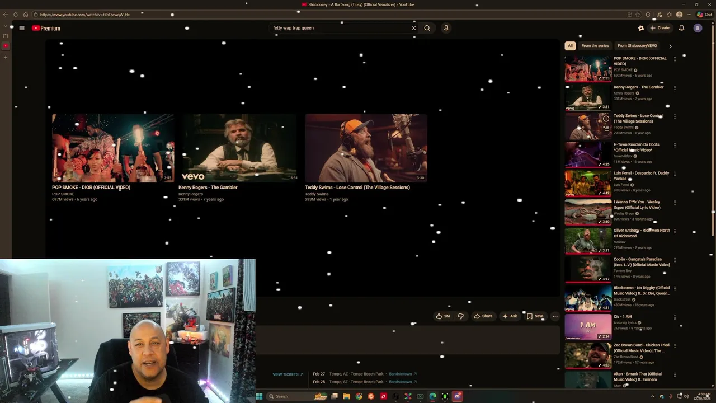Open options menu for POP SMOKE DIOR sidebar video
The height and width of the screenshot is (403, 716).
675,59
